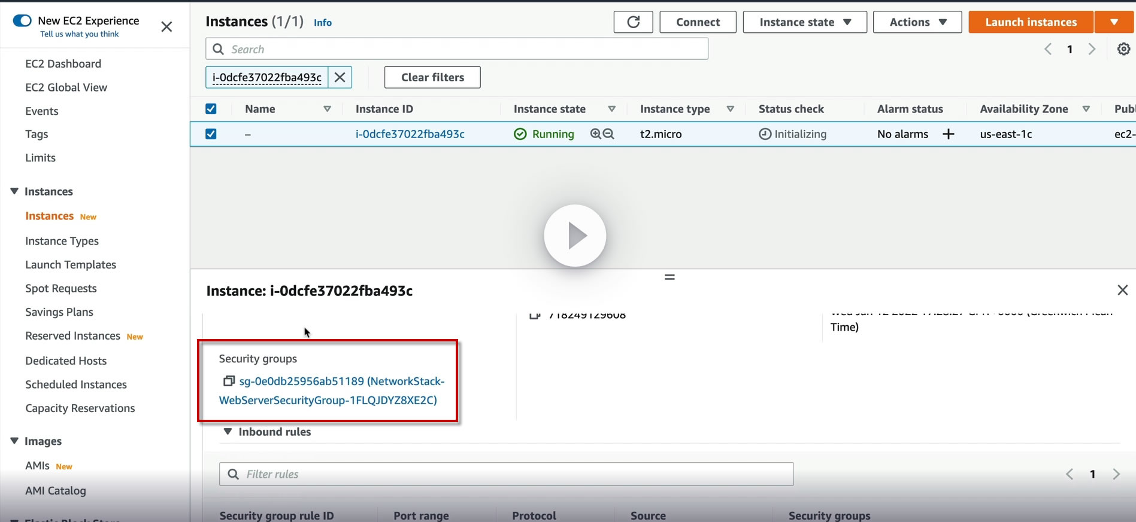Click the Tell us what you think link
This screenshot has width=1136, height=522.
[x=80, y=34]
